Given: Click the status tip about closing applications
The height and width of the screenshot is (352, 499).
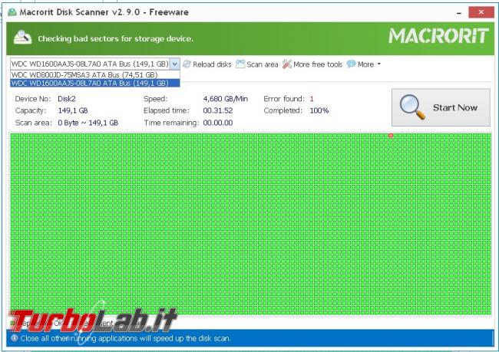Looking at the screenshot, I should (x=125, y=338).
